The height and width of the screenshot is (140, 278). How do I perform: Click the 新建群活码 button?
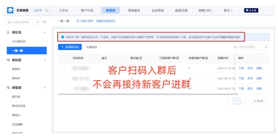point(69,47)
